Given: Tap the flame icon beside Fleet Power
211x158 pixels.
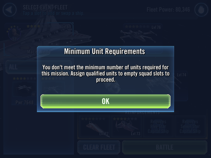Looking at the screenshot, I should coord(200,9).
